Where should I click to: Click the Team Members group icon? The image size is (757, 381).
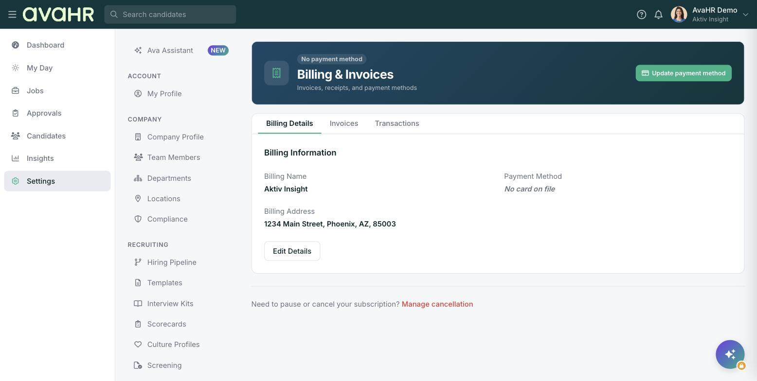[138, 157]
